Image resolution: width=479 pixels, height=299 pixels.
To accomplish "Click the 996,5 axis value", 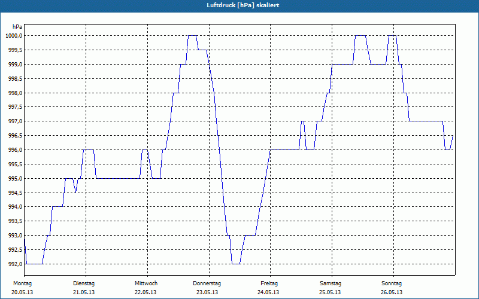I will tap(15, 136).
